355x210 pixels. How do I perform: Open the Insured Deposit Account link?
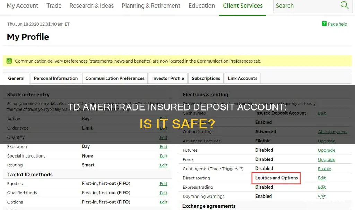pos(280,113)
